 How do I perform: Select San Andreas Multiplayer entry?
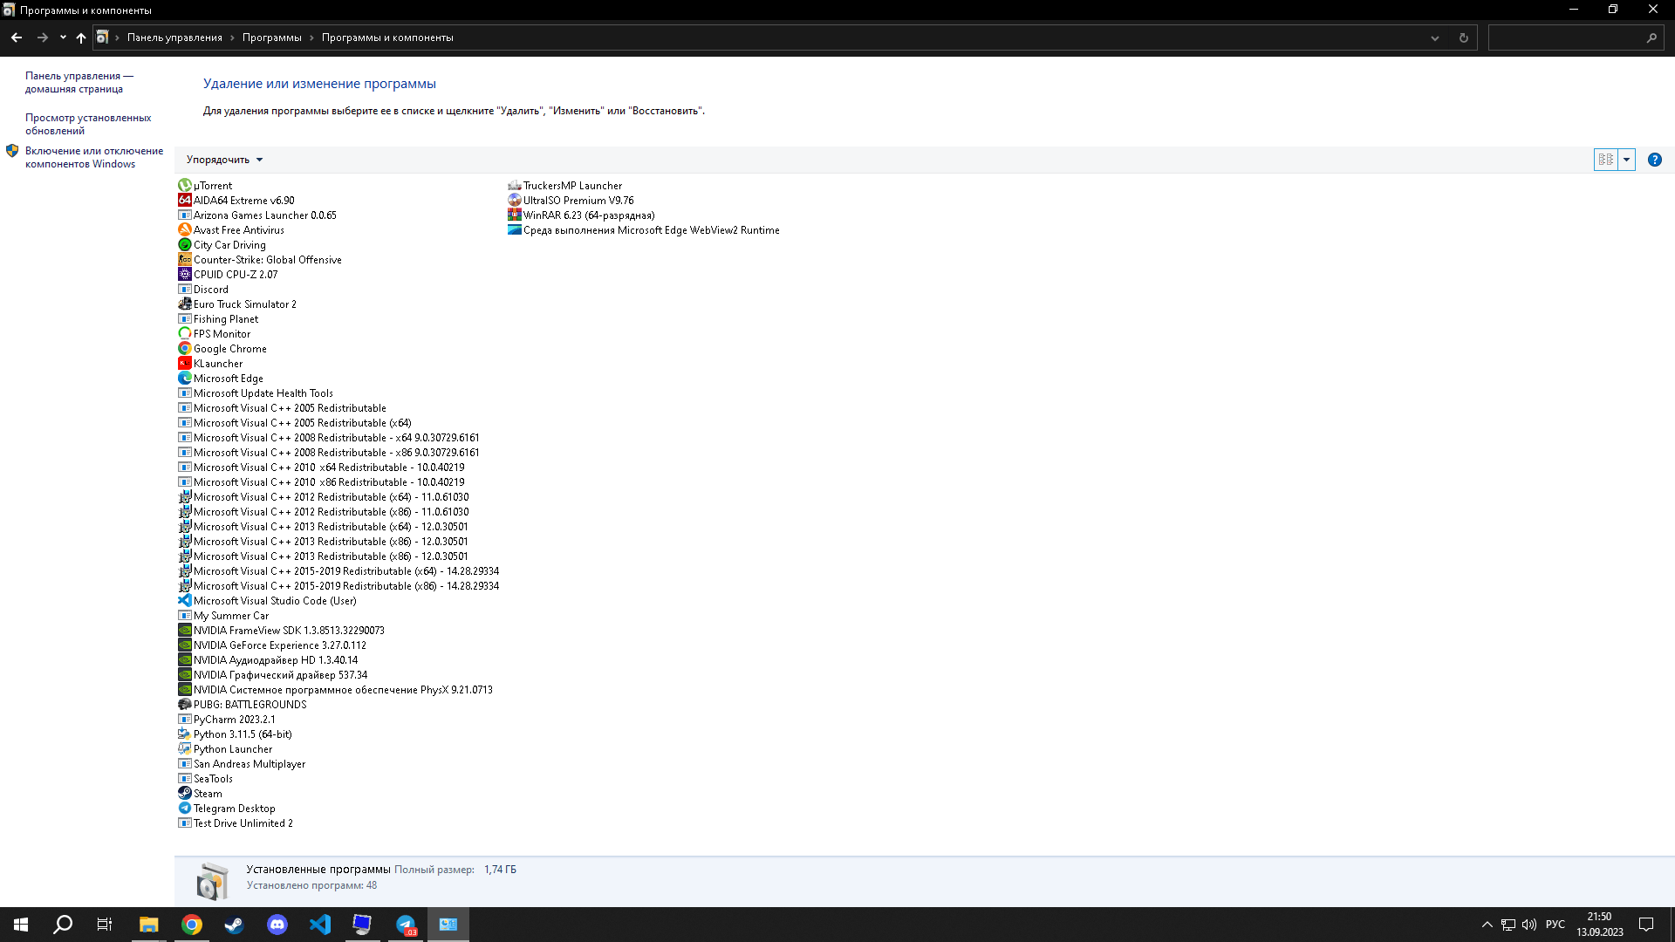pos(242,764)
